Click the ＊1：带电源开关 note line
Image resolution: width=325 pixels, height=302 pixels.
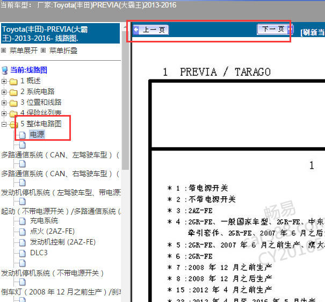(x=198, y=188)
